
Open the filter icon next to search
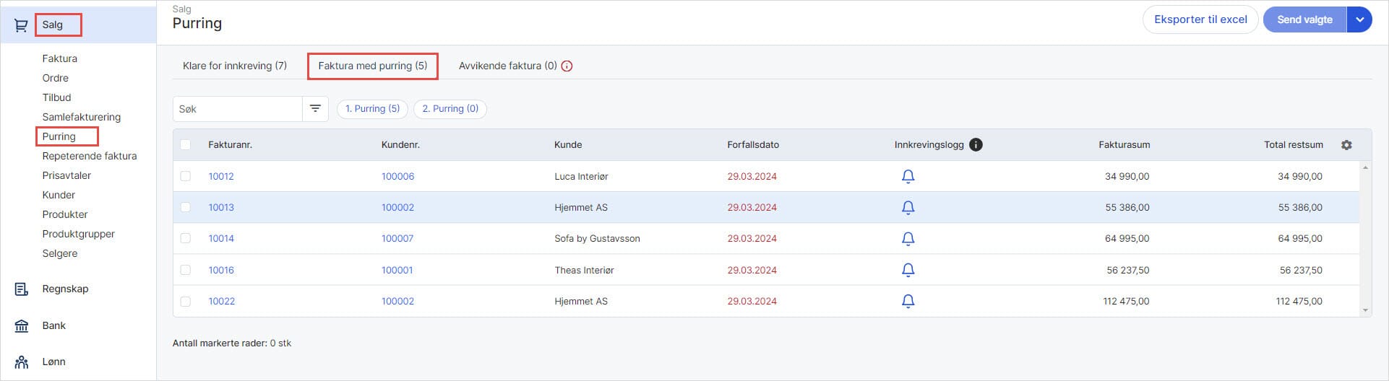315,109
